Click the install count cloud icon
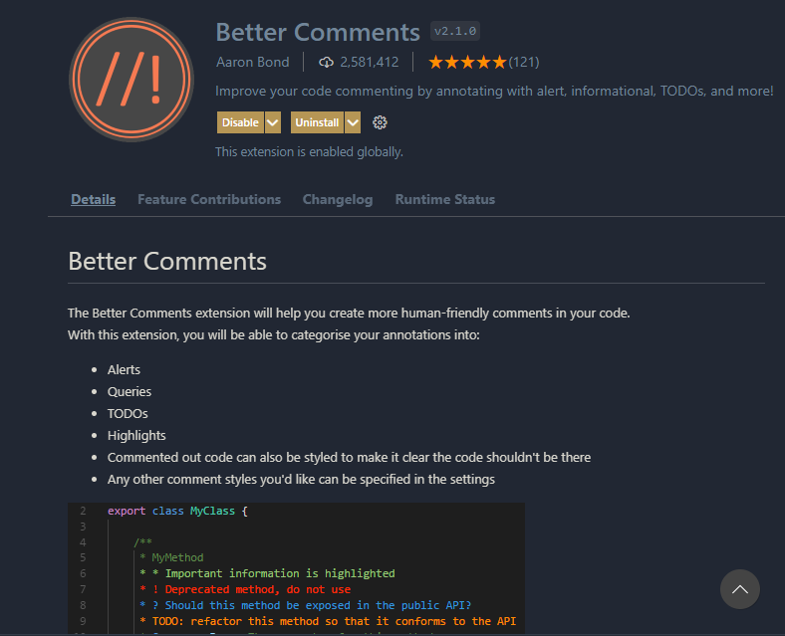The image size is (785, 636). coord(326,62)
